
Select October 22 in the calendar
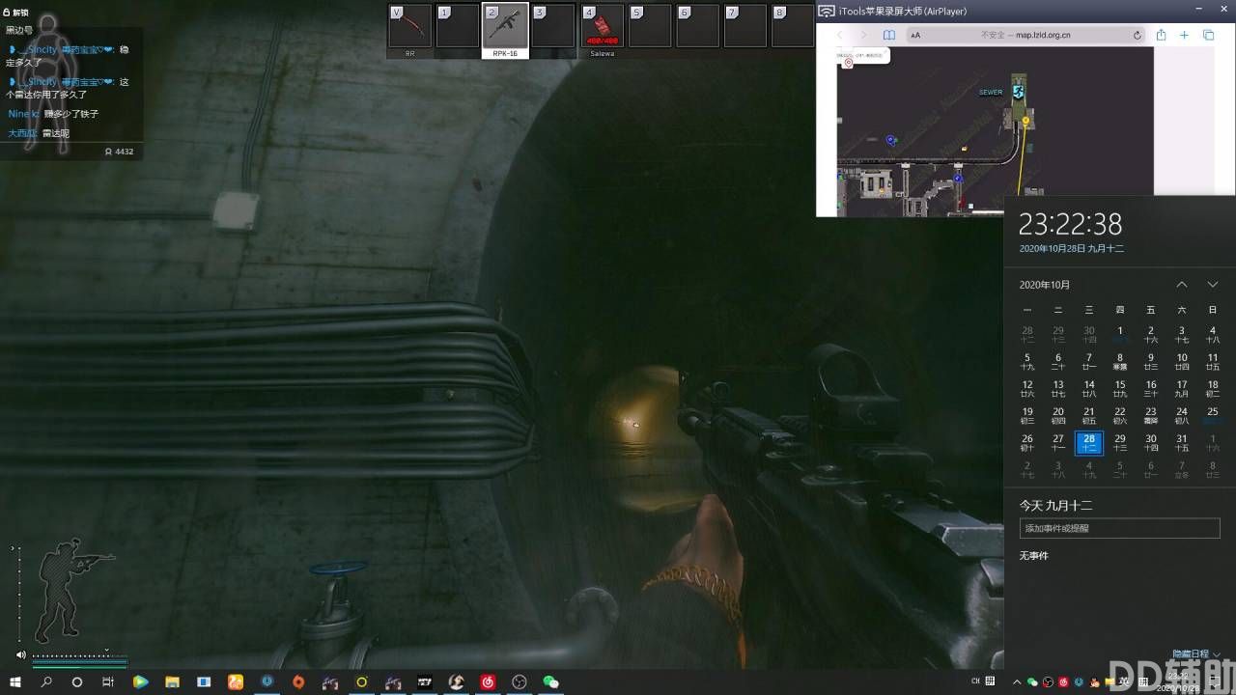click(1120, 416)
